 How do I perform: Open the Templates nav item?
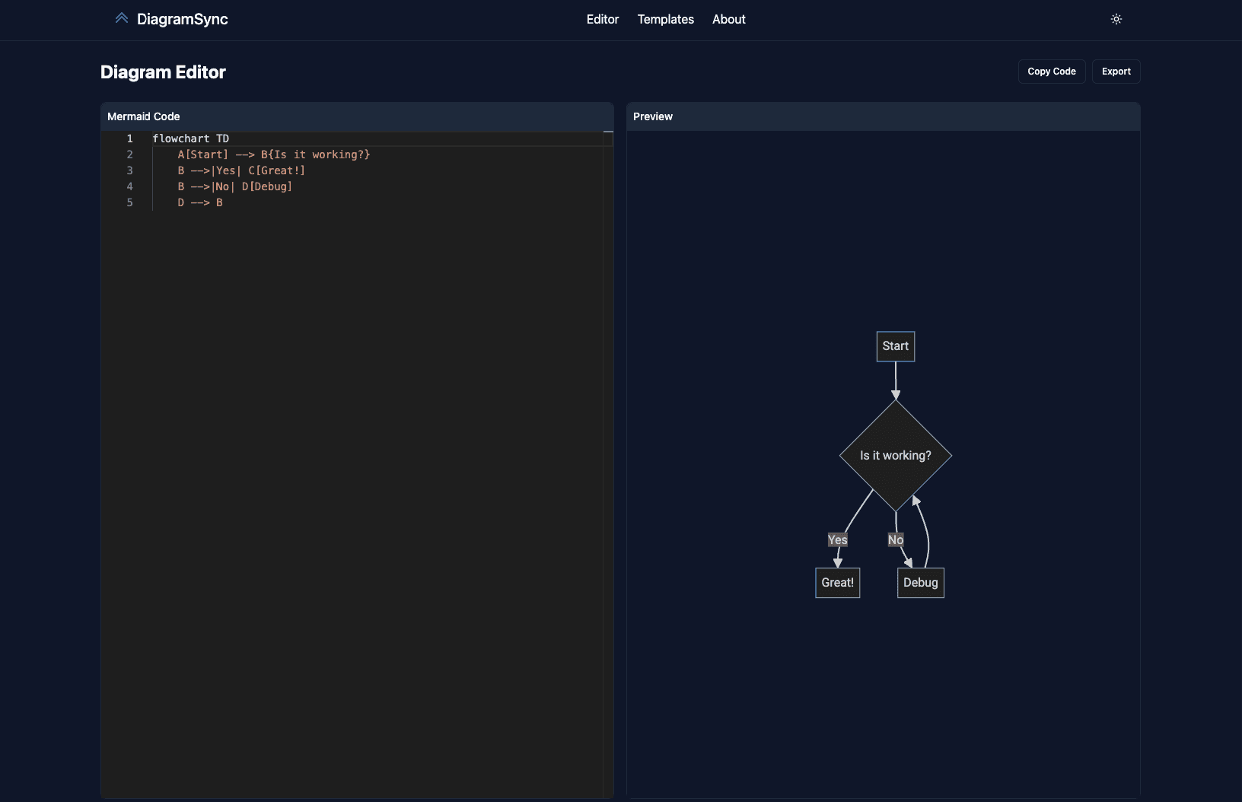tap(666, 19)
